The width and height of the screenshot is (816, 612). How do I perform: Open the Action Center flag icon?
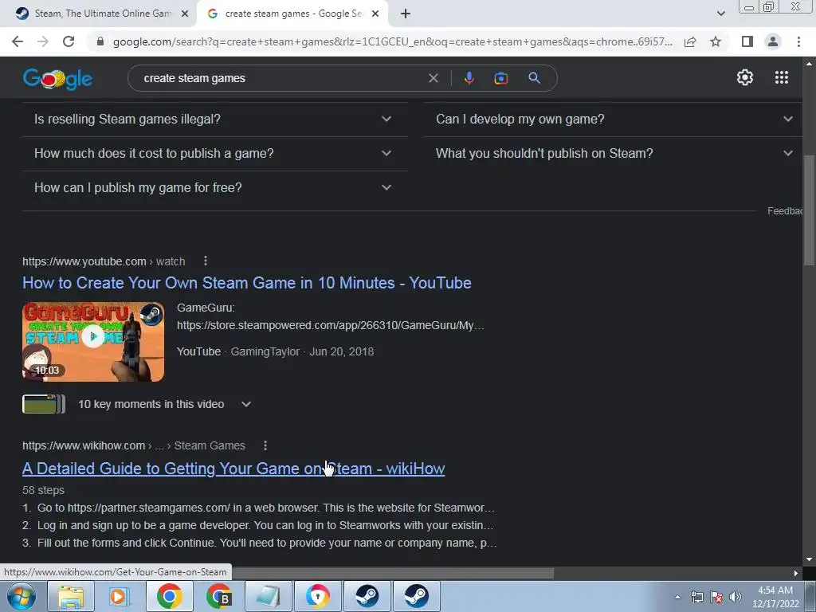pos(716,597)
